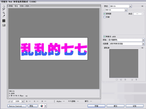The height and width of the screenshot is (109, 146).
Task: Click the 记住 remember button
Action: point(135,106)
